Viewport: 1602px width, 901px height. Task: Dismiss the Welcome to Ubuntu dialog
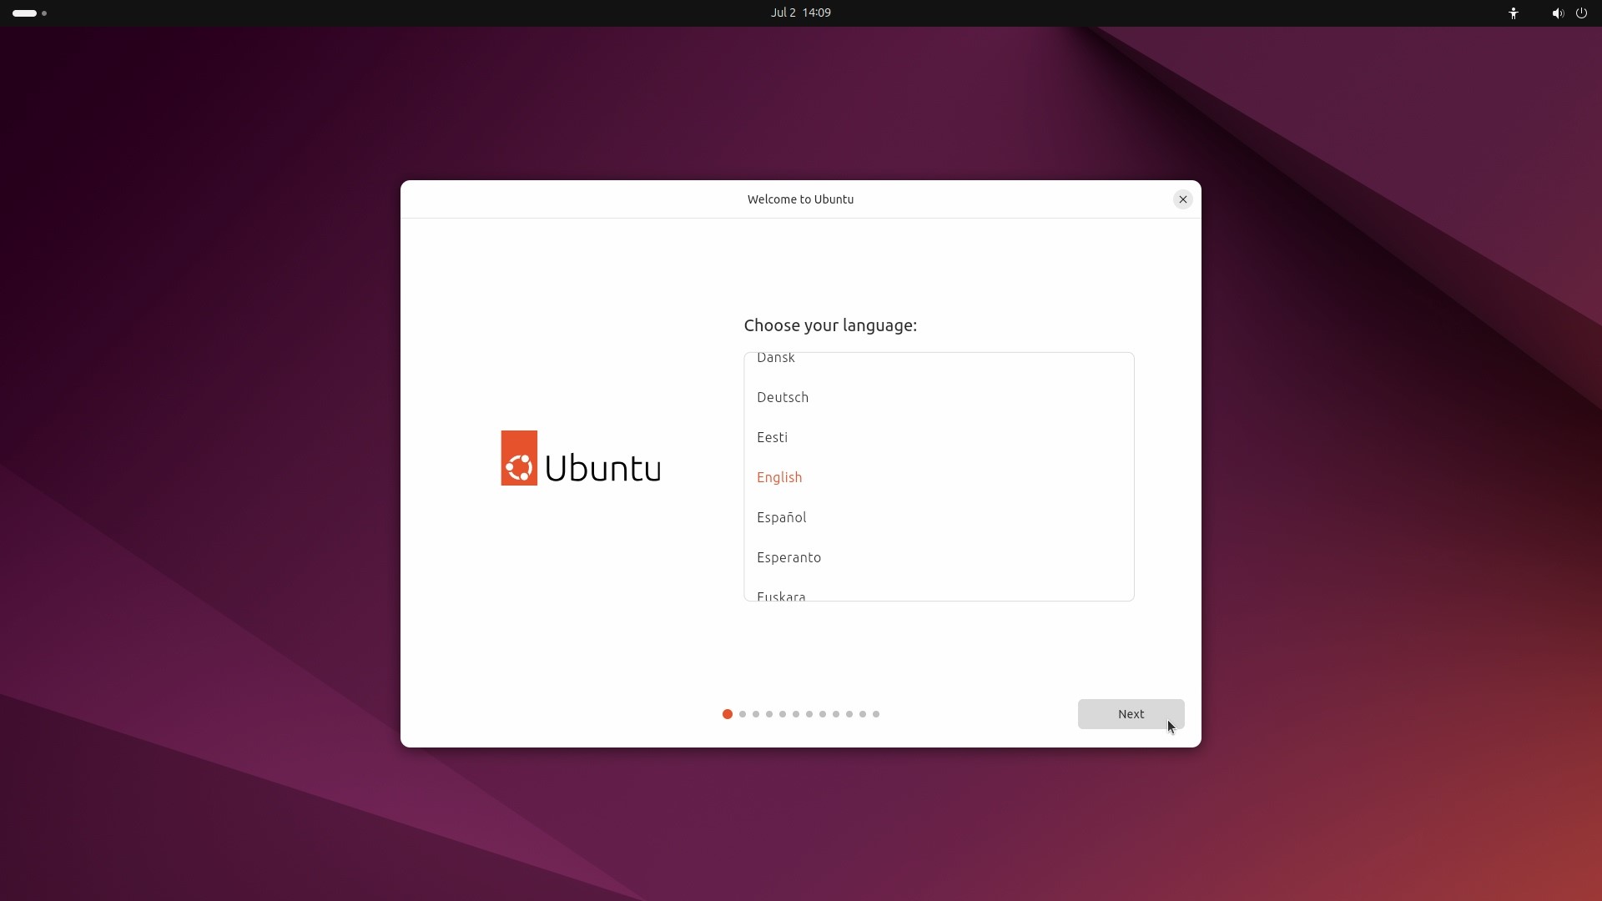[1183, 199]
